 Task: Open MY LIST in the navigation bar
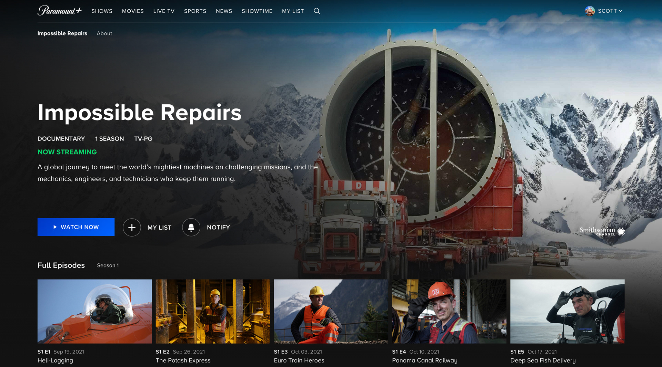click(x=293, y=11)
